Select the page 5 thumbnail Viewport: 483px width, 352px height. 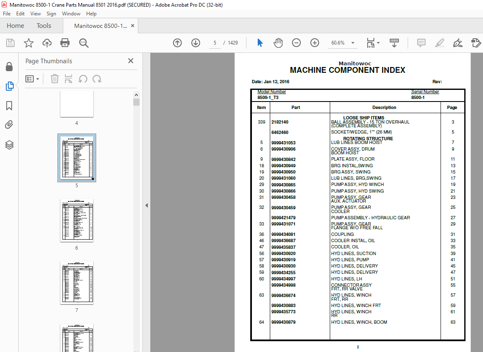[x=77, y=158]
